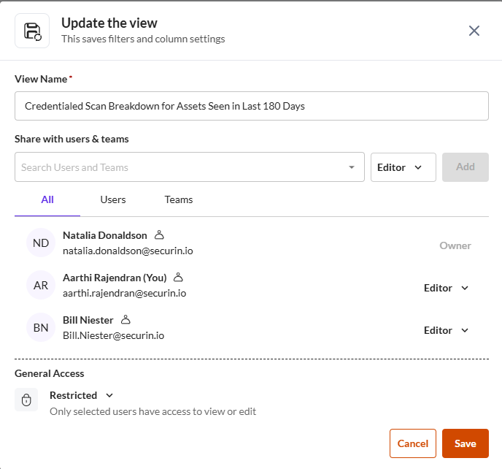Click the ND avatar
The width and height of the screenshot is (502, 469).
coord(41,243)
